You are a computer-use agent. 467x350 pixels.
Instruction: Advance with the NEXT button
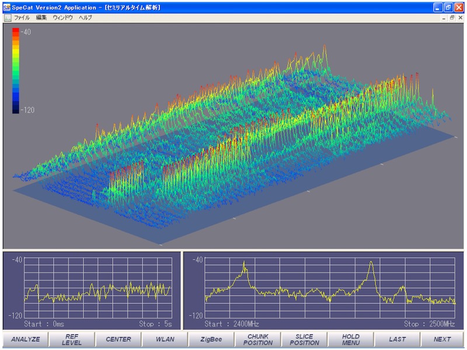pyautogui.click(x=442, y=339)
